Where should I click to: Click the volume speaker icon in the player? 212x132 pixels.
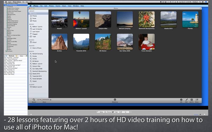pyautogui.click(x=200, y=114)
